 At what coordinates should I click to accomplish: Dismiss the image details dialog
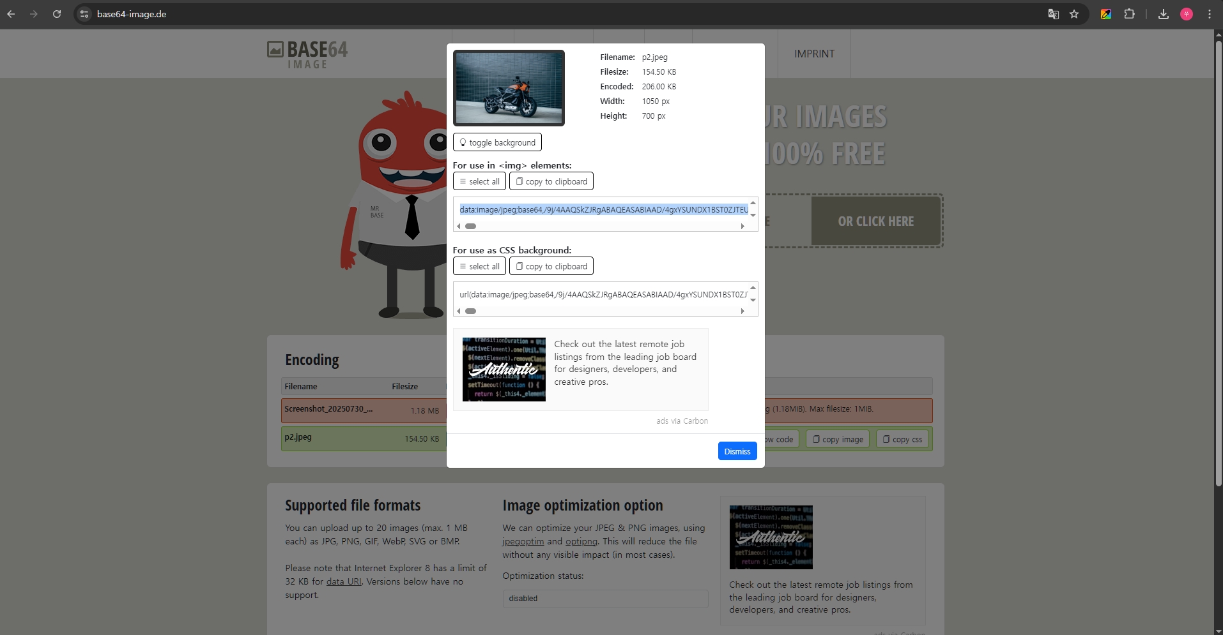[737, 451]
